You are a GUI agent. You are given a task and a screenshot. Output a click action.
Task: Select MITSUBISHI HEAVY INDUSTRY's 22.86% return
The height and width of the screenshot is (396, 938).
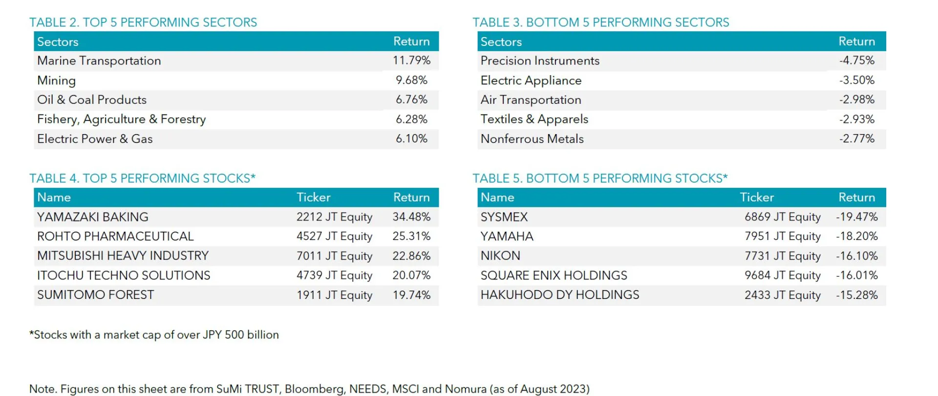click(x=411, y=256)
